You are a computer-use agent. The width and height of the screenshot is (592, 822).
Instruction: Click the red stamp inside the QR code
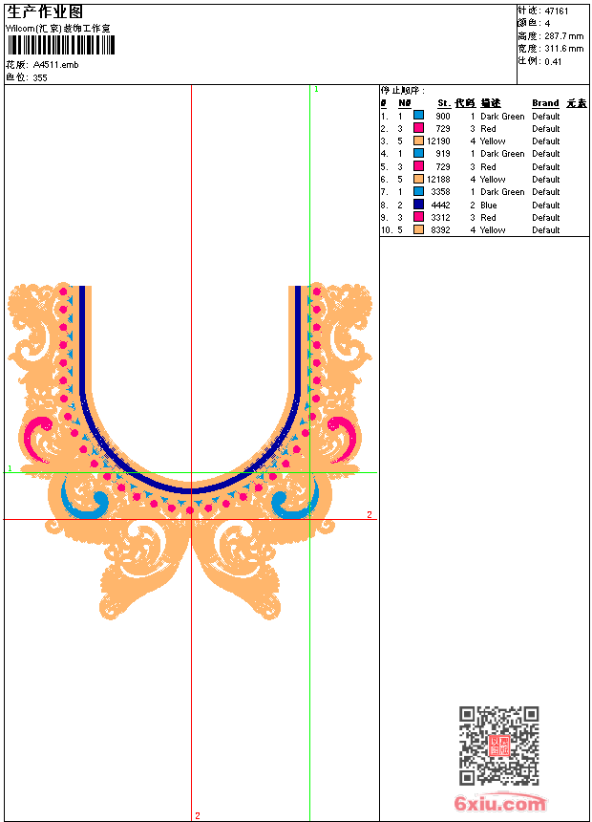(499, 746)
